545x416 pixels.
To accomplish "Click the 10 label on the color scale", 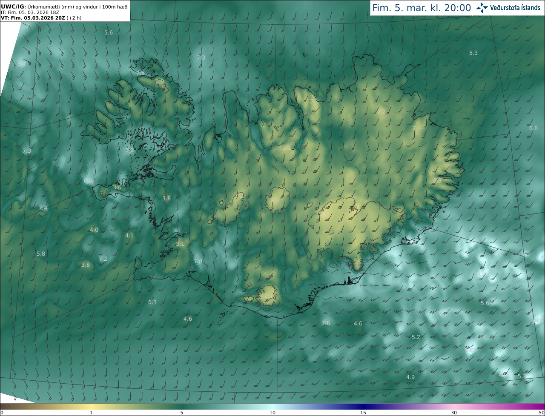I will [272, 413].
